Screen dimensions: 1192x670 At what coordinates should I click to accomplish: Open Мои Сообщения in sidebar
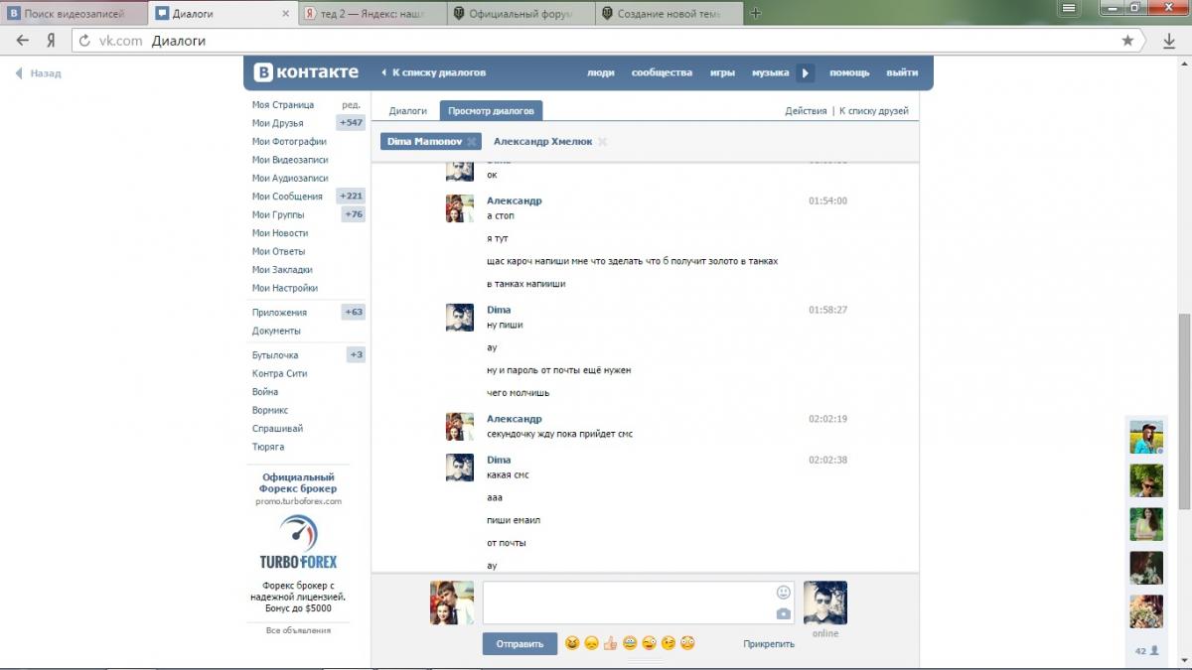click(x=287, y=197)
